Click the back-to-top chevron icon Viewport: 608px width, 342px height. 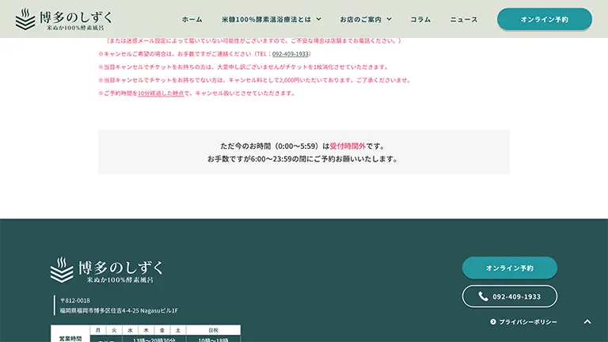click(587, 321)
